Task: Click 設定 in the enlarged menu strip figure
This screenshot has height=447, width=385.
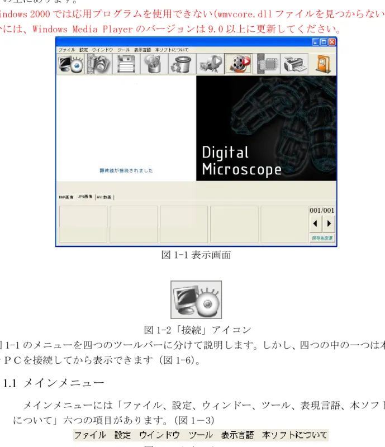Action: pyautogui.click(x=122, y=435)
